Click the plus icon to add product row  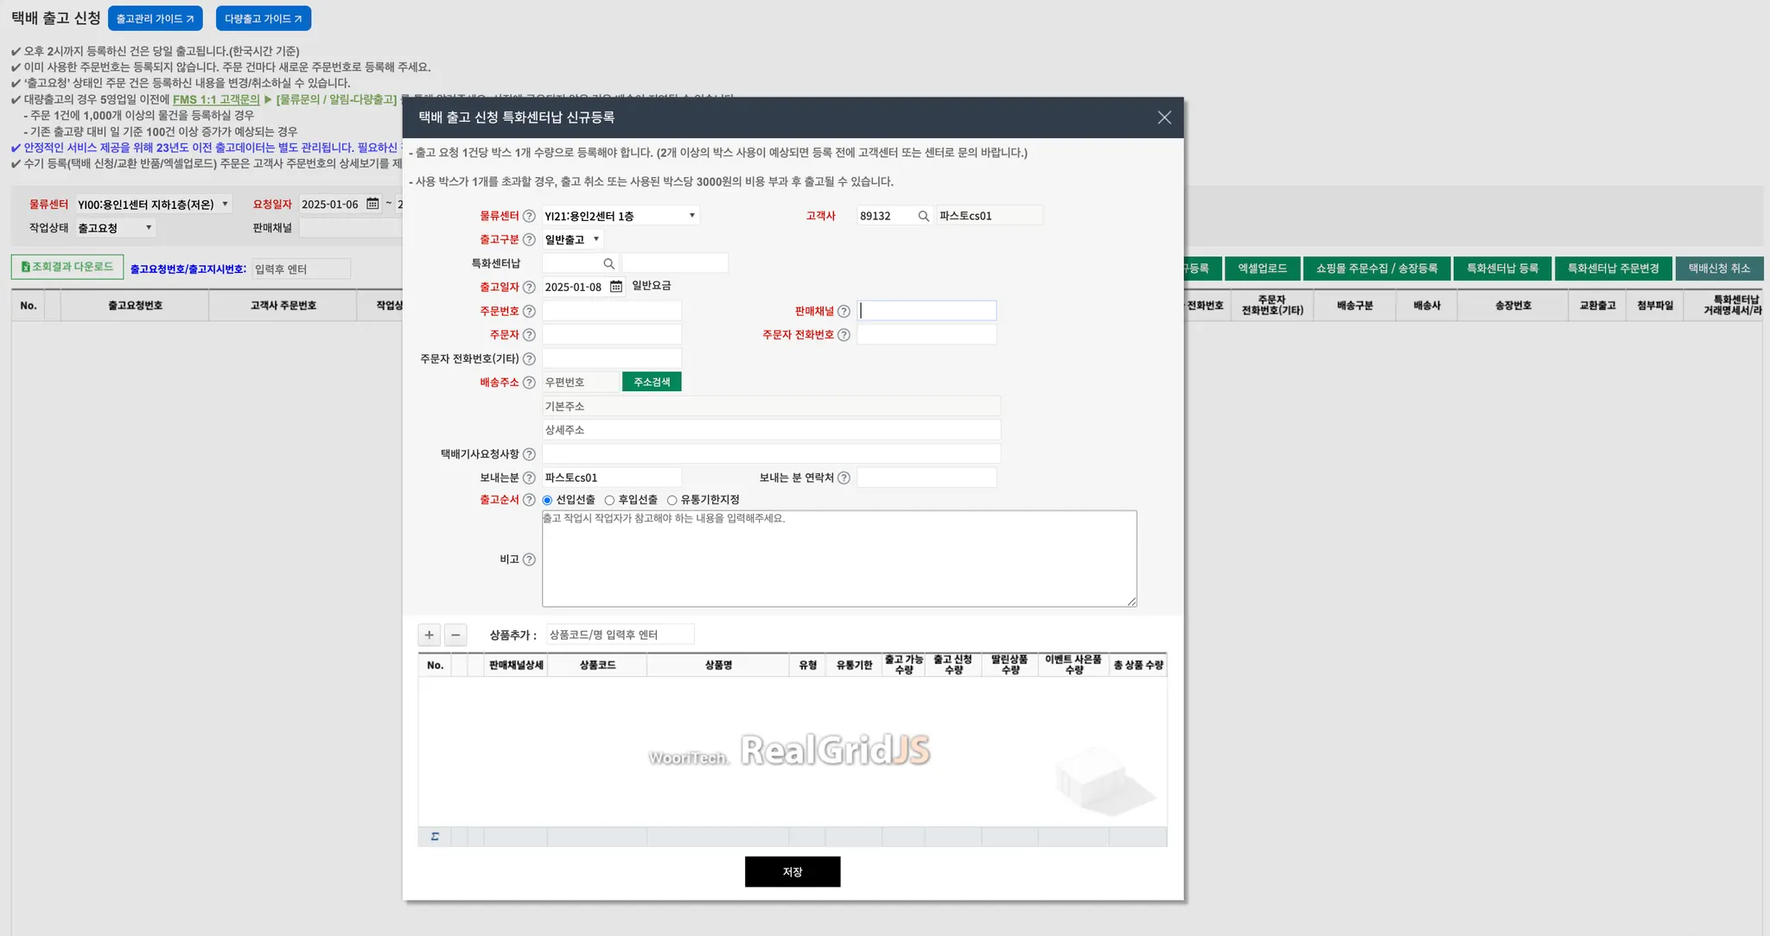(x=429, y=635)
